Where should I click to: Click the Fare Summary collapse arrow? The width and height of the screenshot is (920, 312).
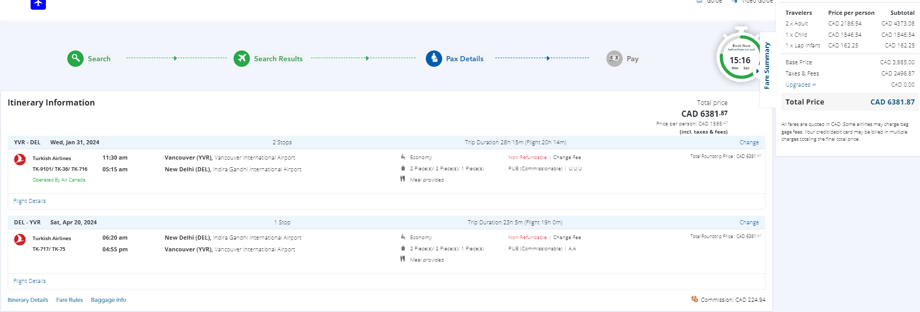[x=758, y=71]
